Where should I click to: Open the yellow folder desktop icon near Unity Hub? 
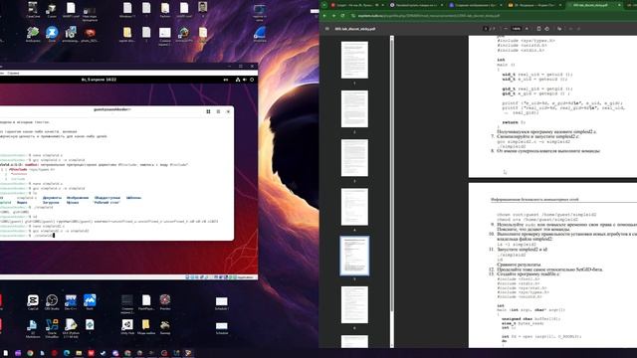point(146,327)
